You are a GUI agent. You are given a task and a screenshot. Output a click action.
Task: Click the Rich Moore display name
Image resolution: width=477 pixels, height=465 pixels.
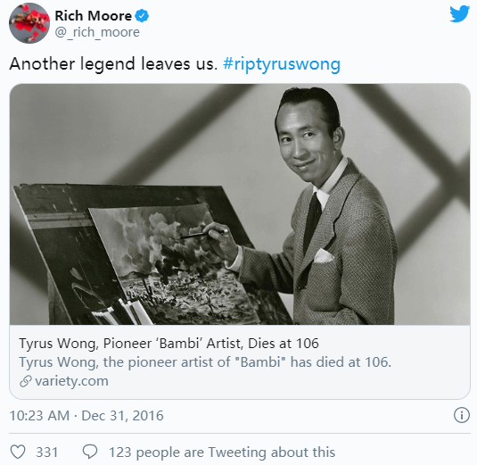pos(93,16)
